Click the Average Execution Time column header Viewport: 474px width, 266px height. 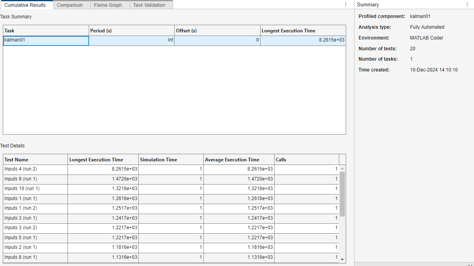pyautogui.click(x=238, y=160)
